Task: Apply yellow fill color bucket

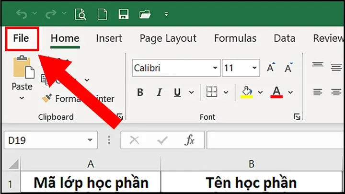Action: (247, 92)
